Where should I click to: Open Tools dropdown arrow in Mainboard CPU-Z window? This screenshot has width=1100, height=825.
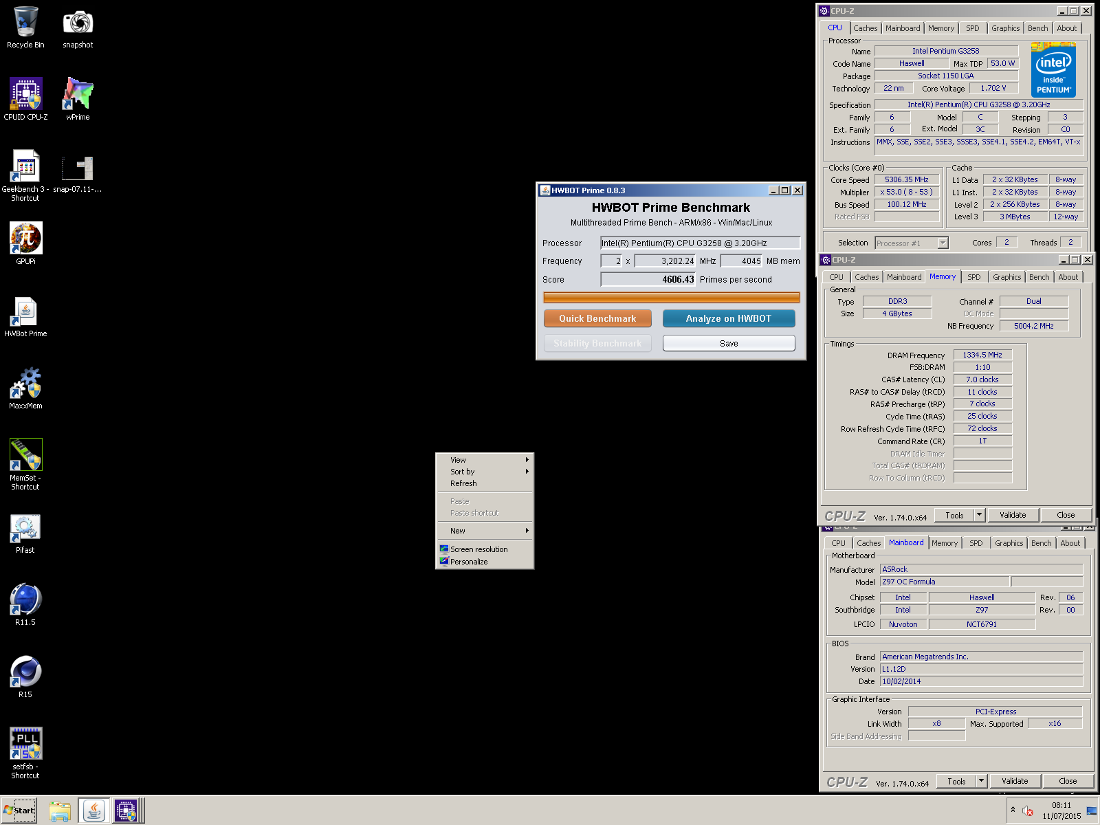coord(981,781)
